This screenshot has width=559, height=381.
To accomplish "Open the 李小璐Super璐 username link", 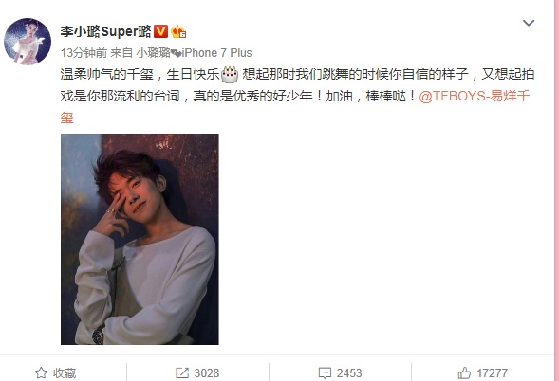I will (106, 31).
